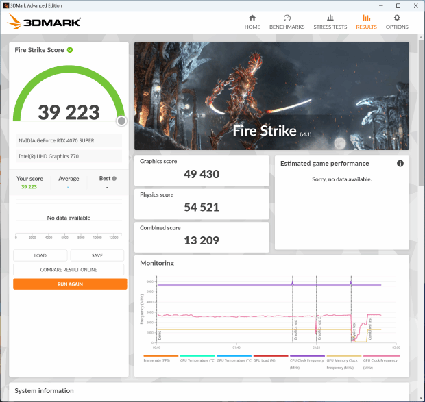425x402 pixels.
Task: Click the 'Sorry, no data available.' message
Action: pos(342,179)
